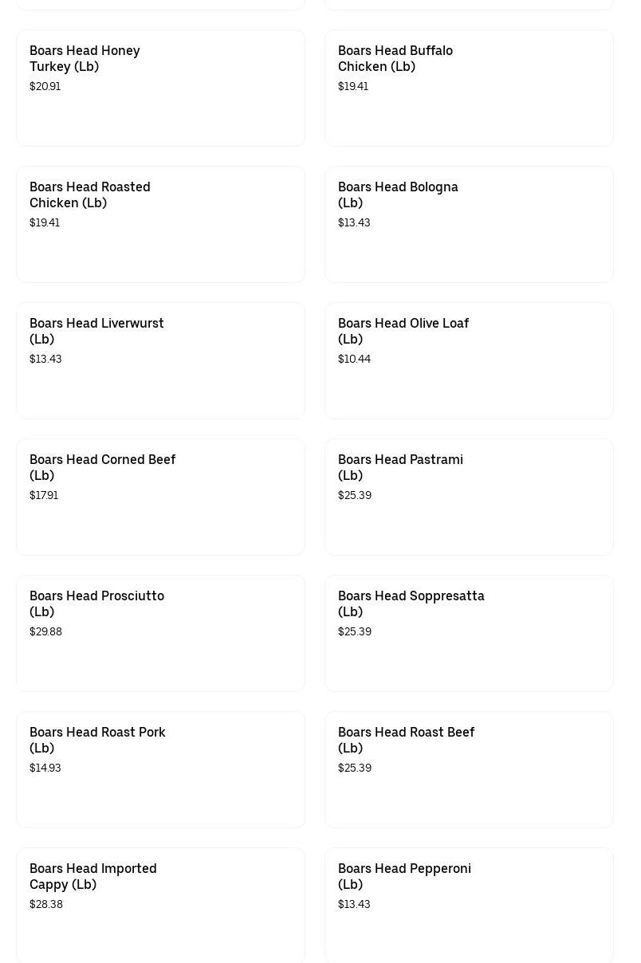Select Boars Head Buffalo Chicken card

tap(469, 88)
